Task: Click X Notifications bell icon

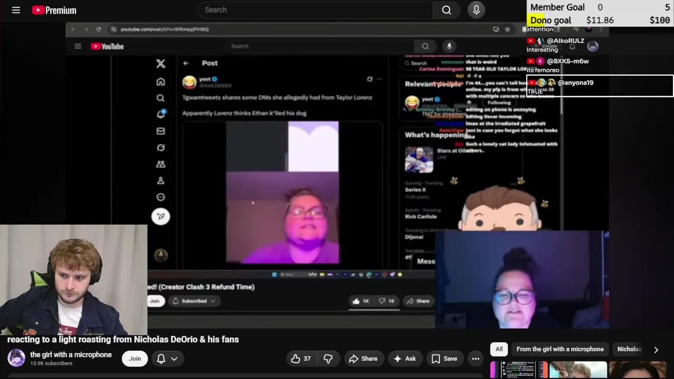Action: pyautogui.click(x=161, y=114)
